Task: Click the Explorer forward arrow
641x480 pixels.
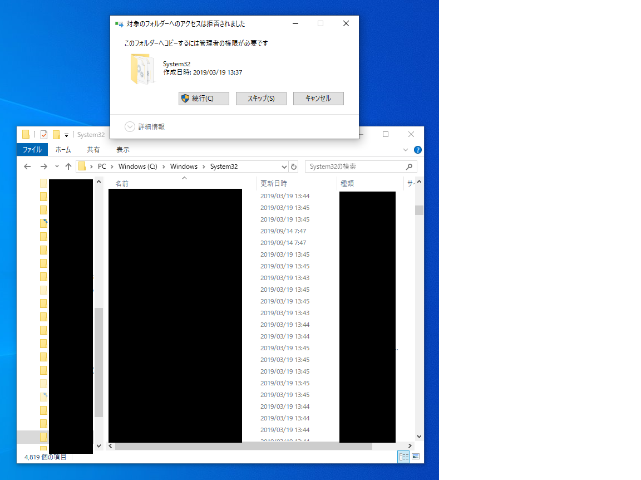Action: point(44,166)
